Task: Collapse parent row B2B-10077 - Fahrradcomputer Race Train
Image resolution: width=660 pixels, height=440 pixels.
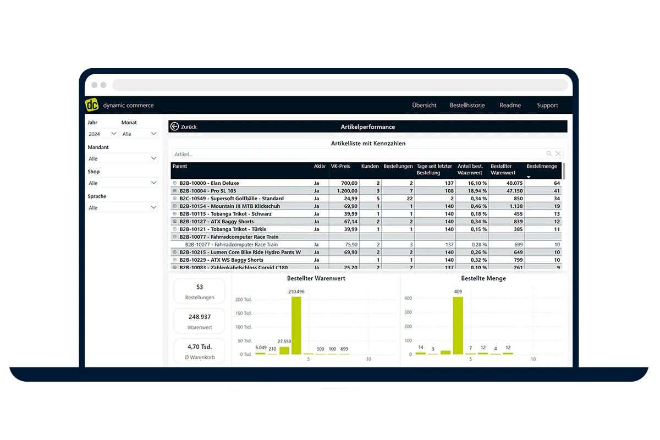Action: click(x=175, y=237)
